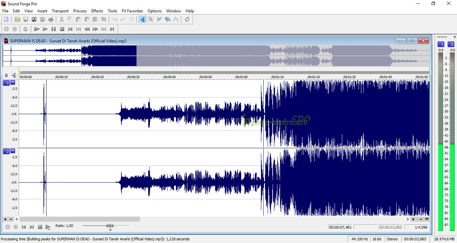457x243 pixels.
Task: Click the data window Play button
Action: (48, 227)
